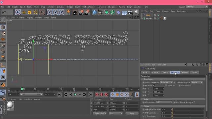The width and height of the screenshot is (212, 119).
Task: Open the Size mode dropdown
Action: [x=116, y=113]
